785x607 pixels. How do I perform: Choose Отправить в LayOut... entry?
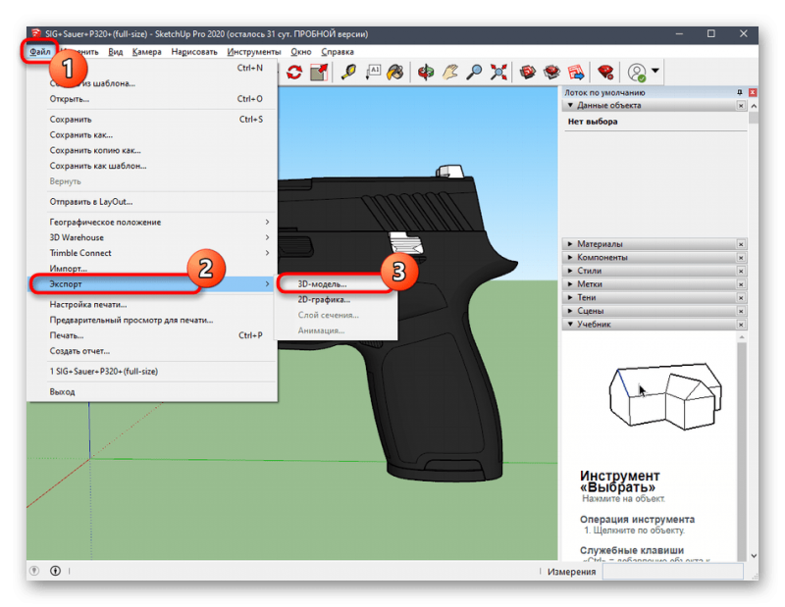click(x=152, y=202)
